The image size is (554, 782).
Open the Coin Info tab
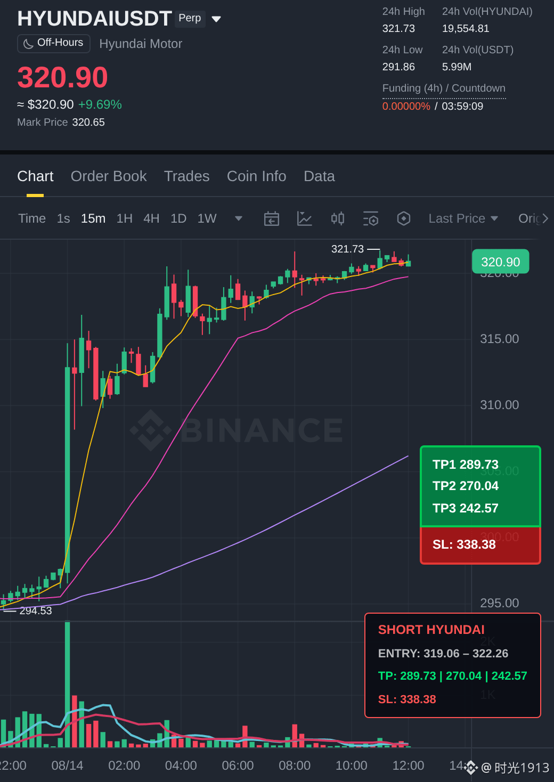257,176
